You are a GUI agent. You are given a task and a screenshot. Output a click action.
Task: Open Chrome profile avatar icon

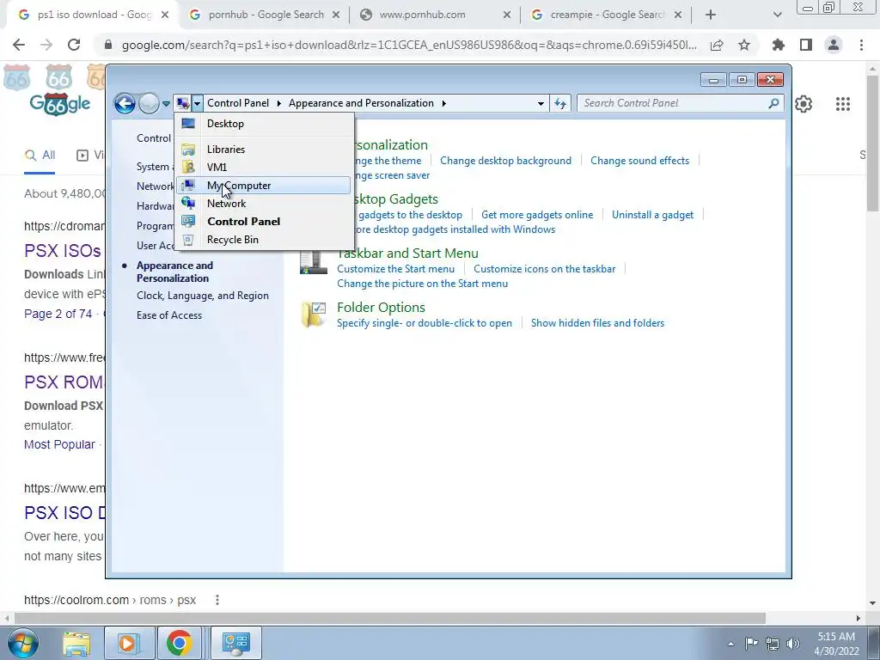pyautogui.click(x=834, y=45)
